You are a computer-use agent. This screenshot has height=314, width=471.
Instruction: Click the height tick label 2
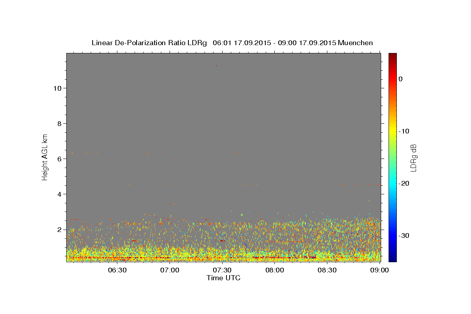click(x=59, y=230)
